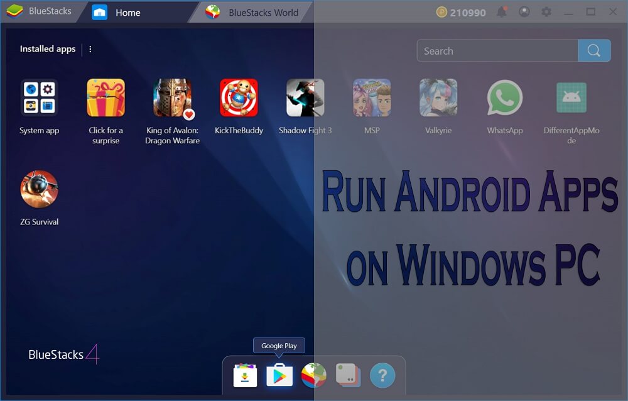
Task: Launch the Valkyrie app
Action: tap(438, 98)
